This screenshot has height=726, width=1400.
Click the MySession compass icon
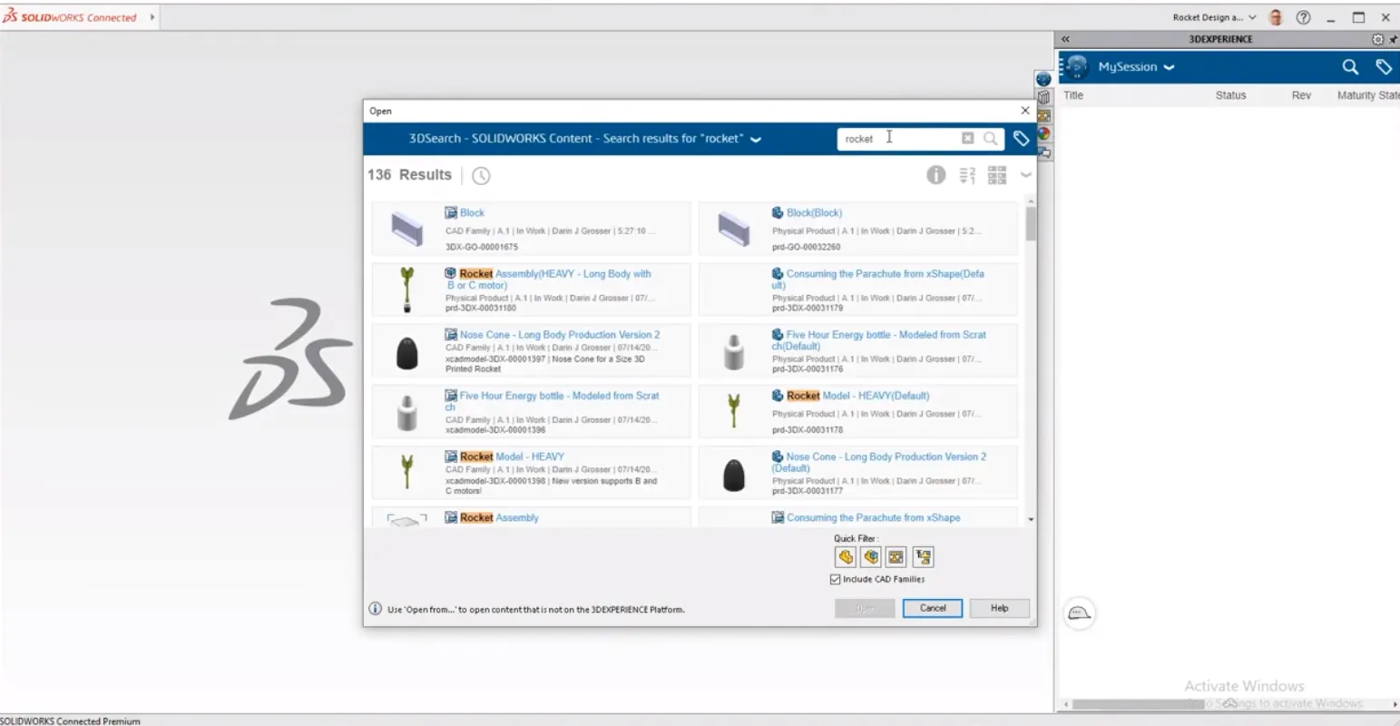(1076, 67)
